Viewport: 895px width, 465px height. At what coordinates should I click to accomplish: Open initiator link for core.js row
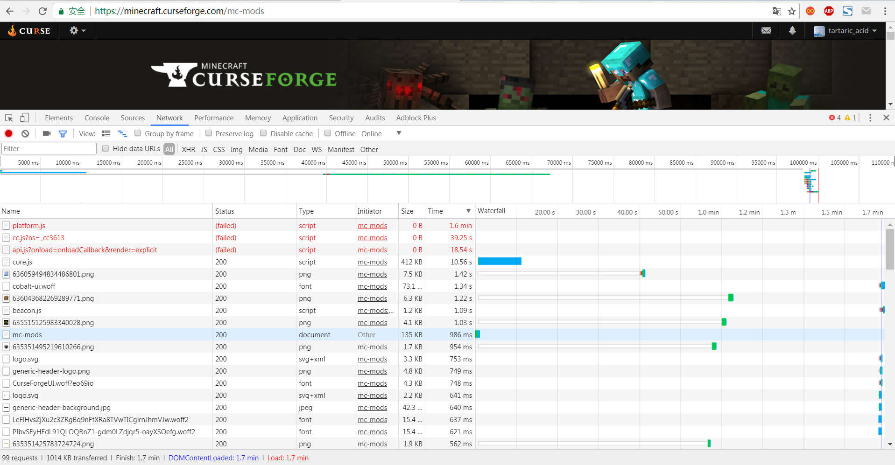(x=372, y=262)
